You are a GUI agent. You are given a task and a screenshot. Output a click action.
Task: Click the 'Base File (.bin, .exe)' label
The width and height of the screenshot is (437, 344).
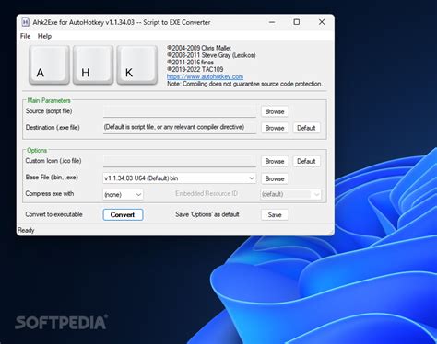[x=52, y=178]
